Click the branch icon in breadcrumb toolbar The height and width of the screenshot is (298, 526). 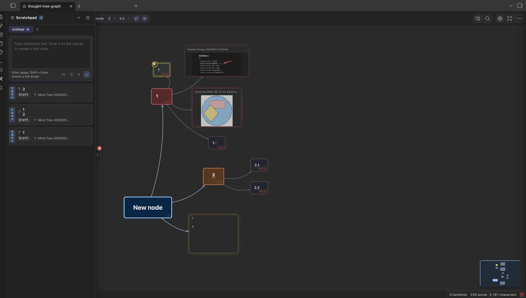pos(136,18)
